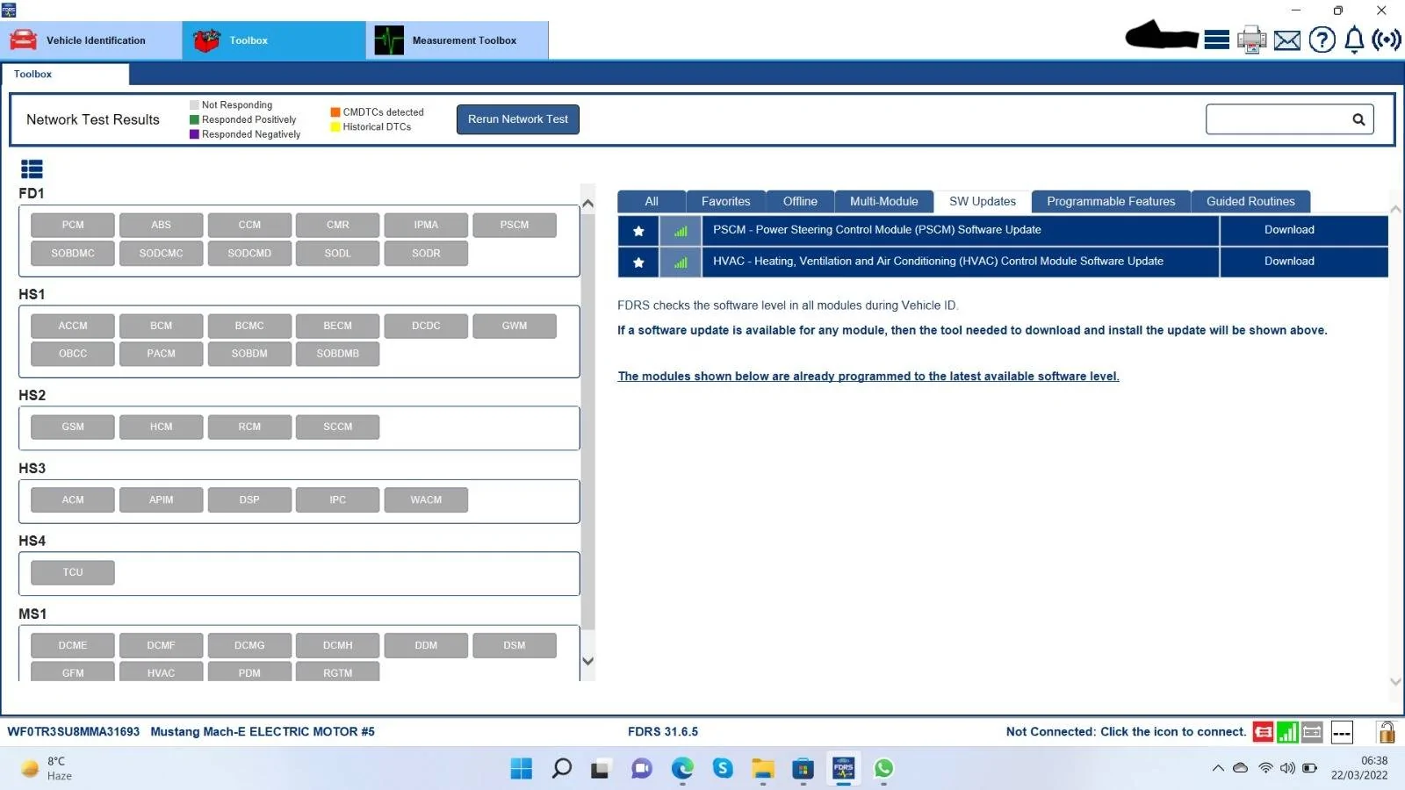Click the Rerun Network Test button
1405x790 pixels.
pyautogui.click(x=518, y=119)
